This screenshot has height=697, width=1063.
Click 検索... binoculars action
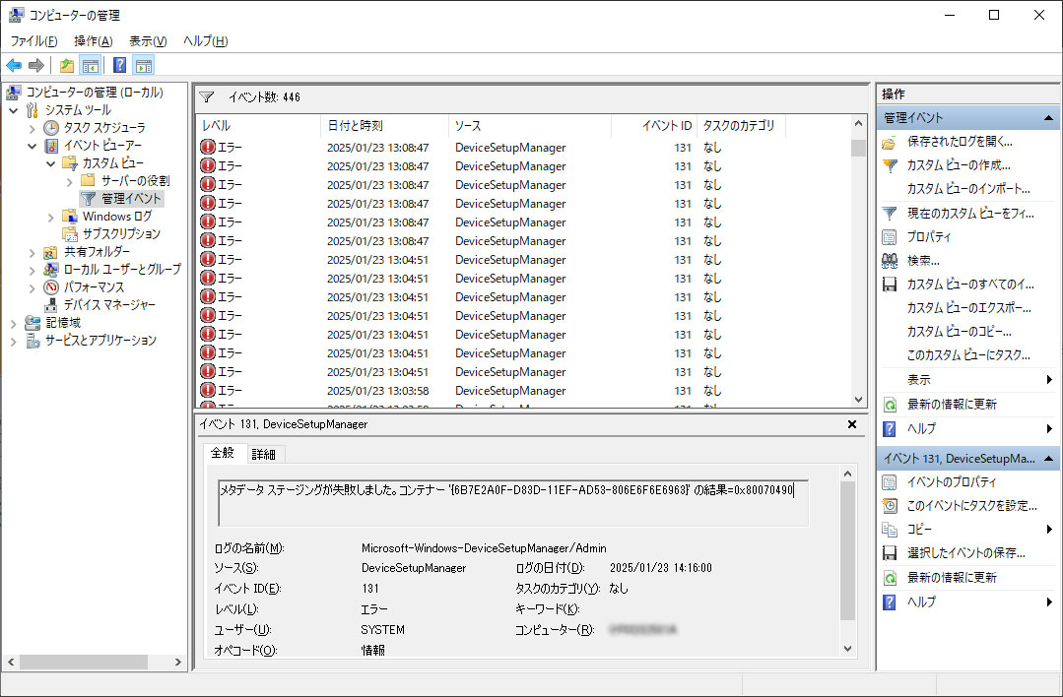point(922,261)
